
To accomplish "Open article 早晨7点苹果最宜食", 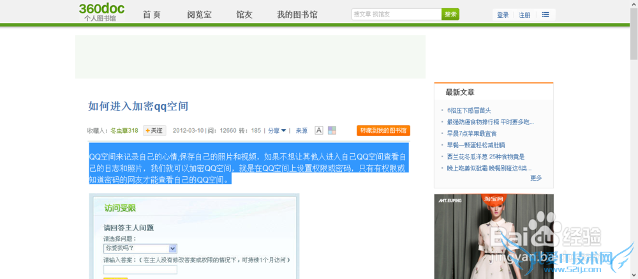I will [471, 133].
